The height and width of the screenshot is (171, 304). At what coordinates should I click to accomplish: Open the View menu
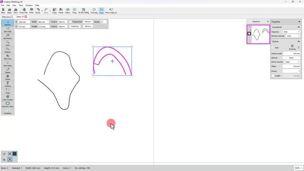(14, 5)
